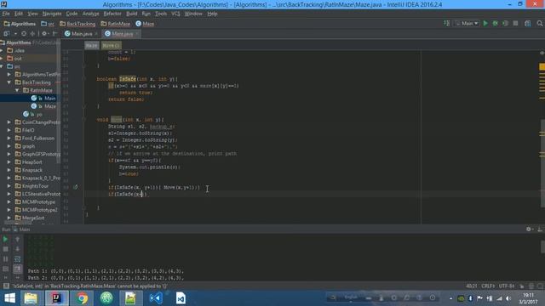
Task: Open the File menu
Action: (6, 14)
